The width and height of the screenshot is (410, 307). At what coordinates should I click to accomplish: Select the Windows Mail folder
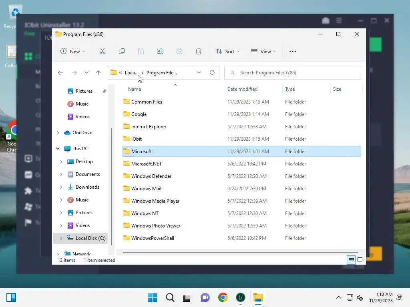click(241, 189)
